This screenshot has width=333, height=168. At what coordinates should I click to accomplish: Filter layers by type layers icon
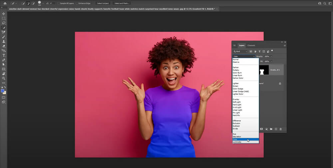259,51
